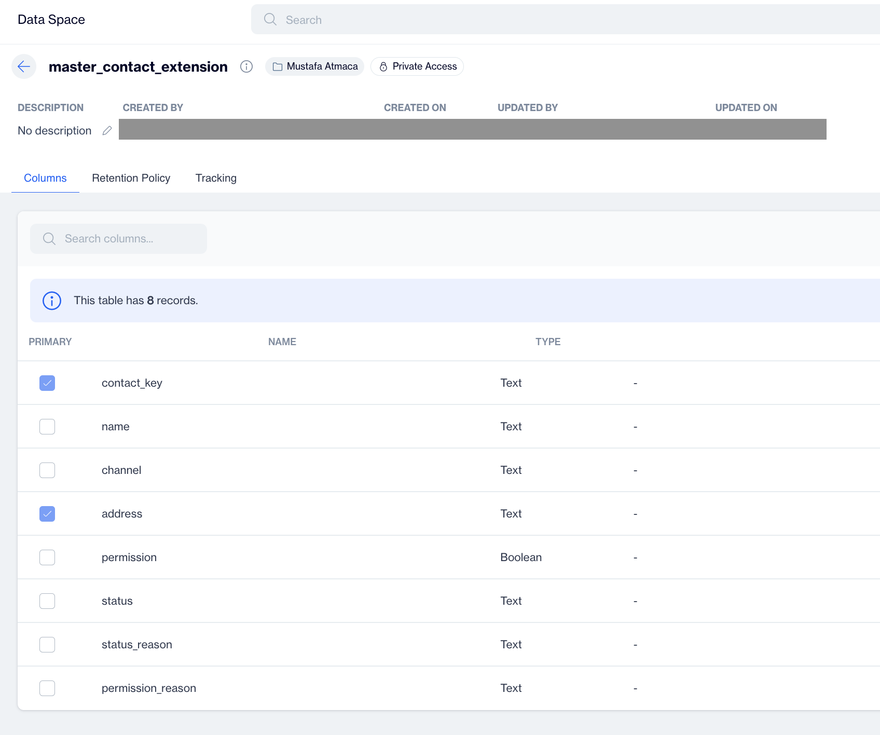
Task: Click the info icon beside table name
Action: pyautogui.click(x=246, y=66)
